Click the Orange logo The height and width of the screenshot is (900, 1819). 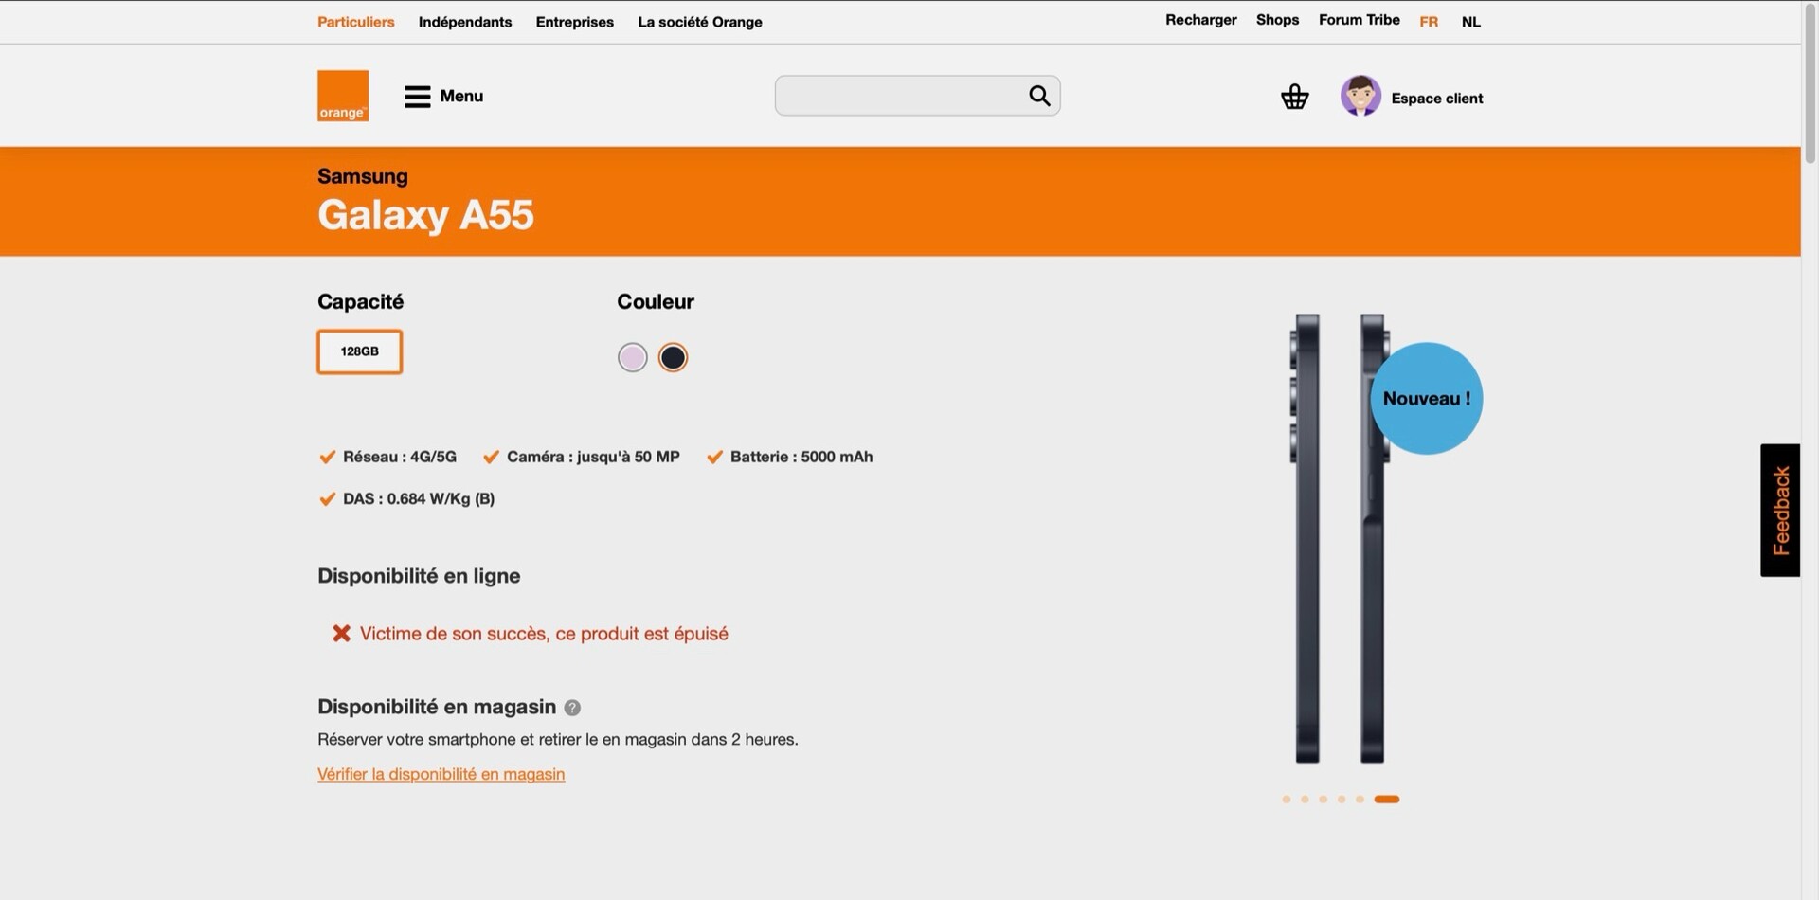point(343,96)
